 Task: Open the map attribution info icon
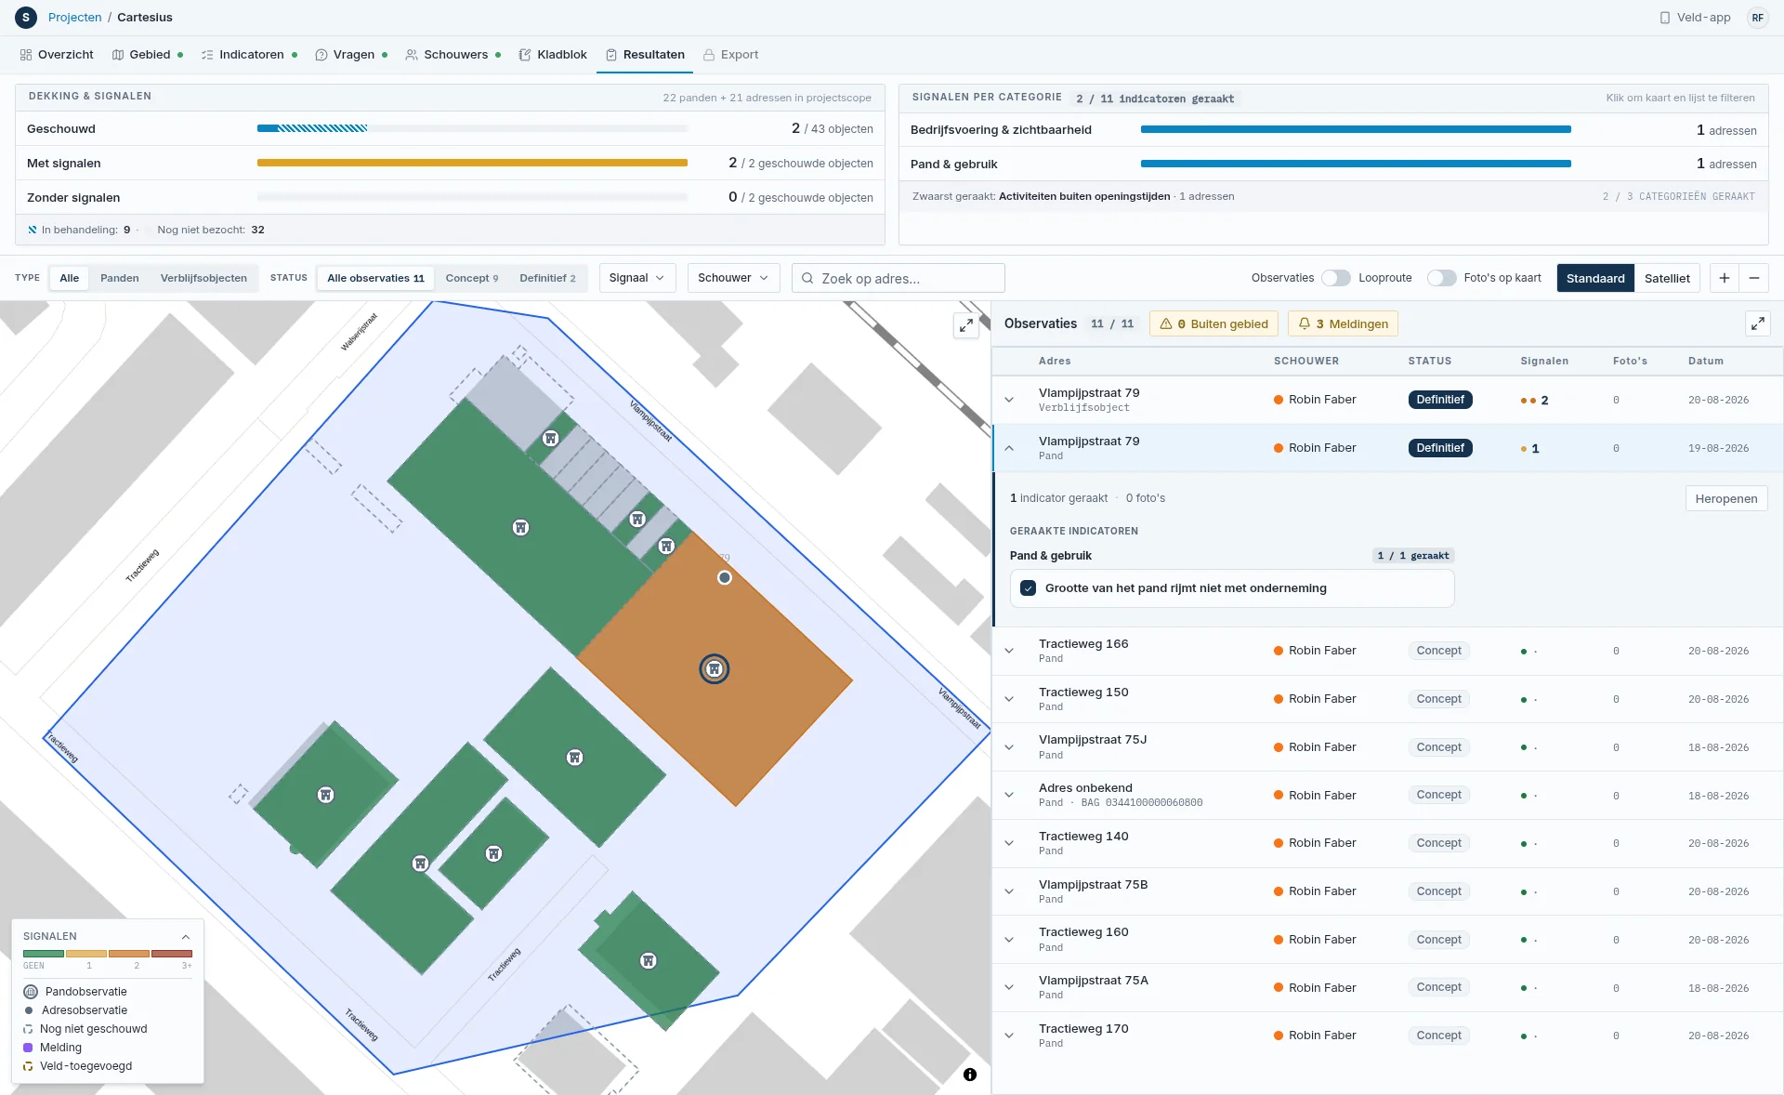tap(970, 1075)
